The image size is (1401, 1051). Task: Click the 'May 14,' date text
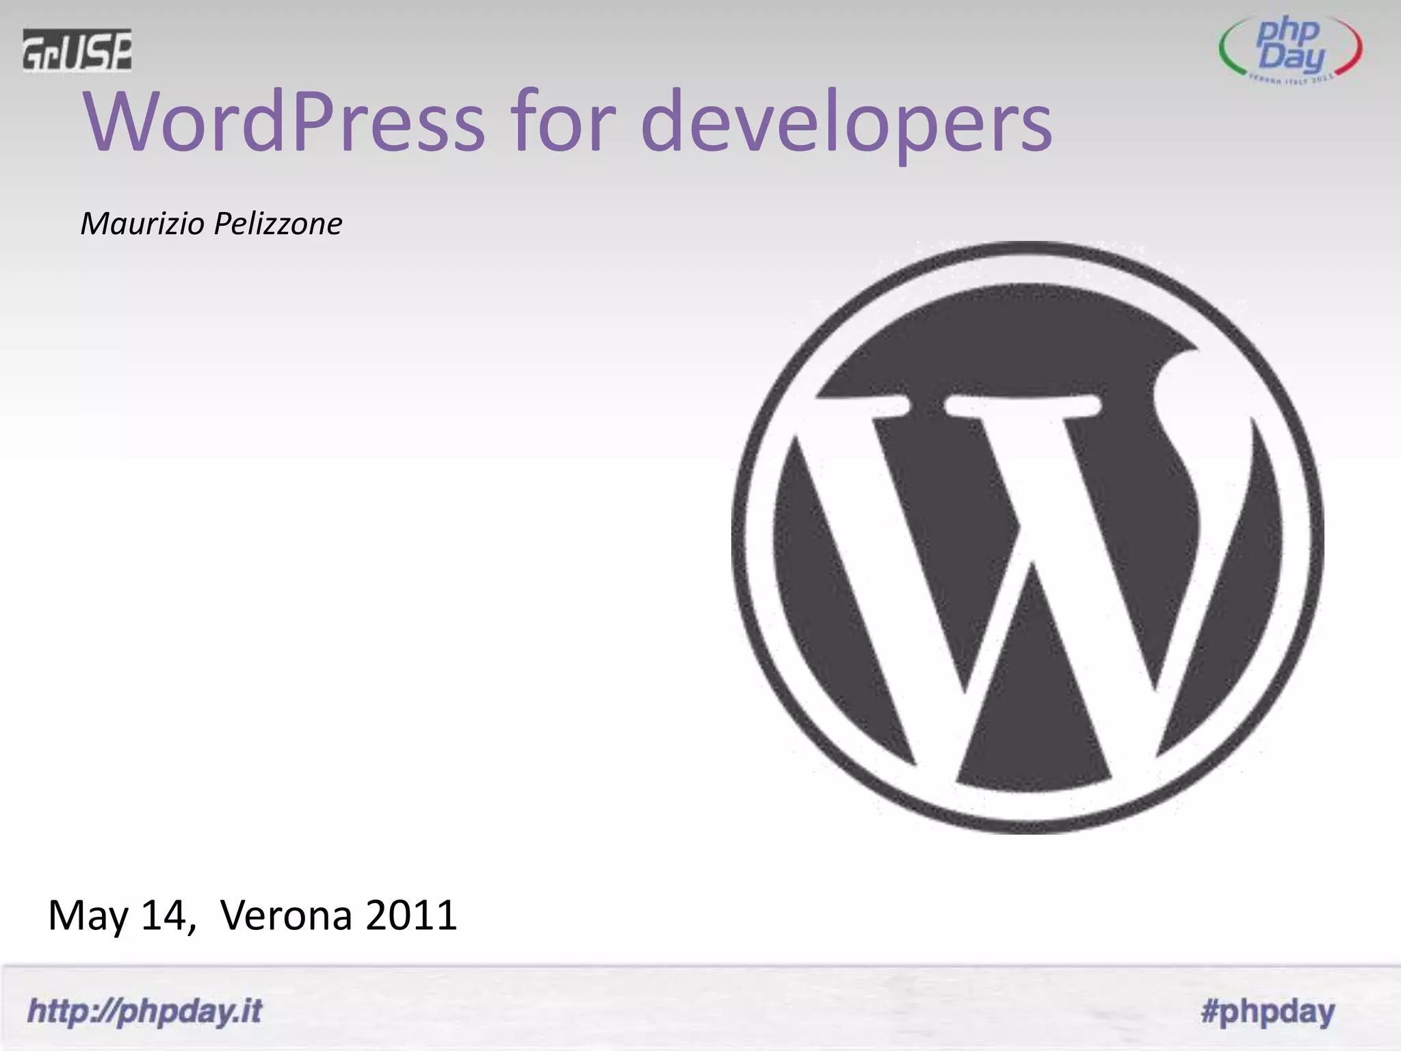[x=122, y=916]
